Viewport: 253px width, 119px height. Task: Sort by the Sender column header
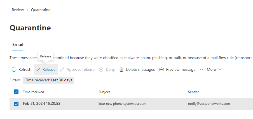[193, 92]
